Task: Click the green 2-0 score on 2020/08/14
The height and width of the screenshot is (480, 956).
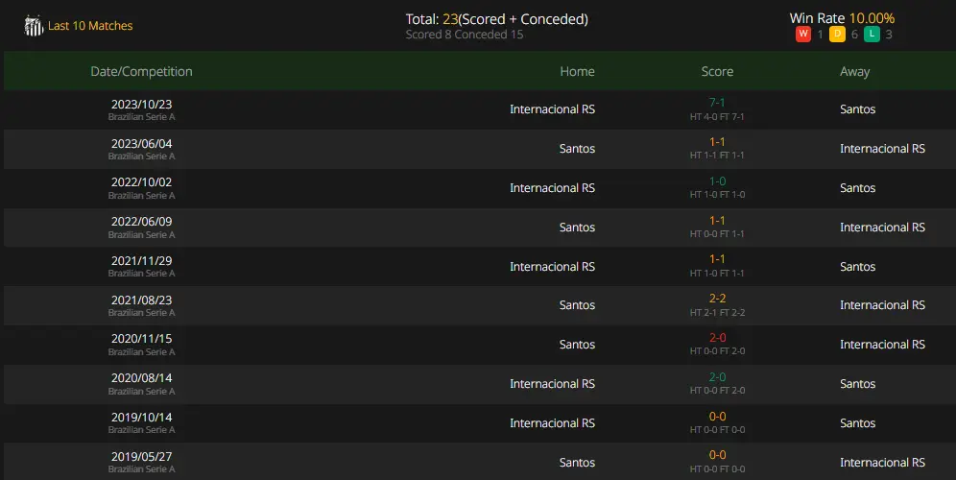Action: [717, 377]
